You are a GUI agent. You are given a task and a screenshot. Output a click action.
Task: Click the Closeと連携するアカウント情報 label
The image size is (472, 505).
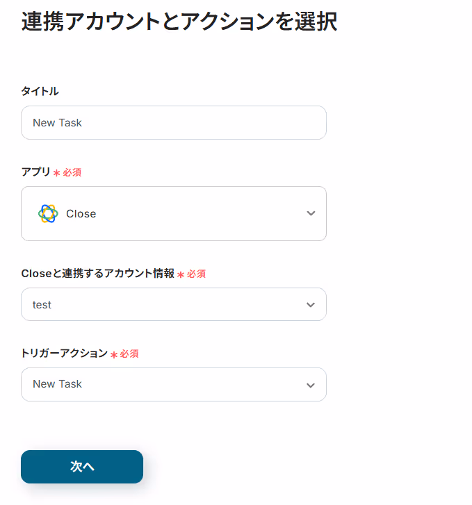[98, 274]
